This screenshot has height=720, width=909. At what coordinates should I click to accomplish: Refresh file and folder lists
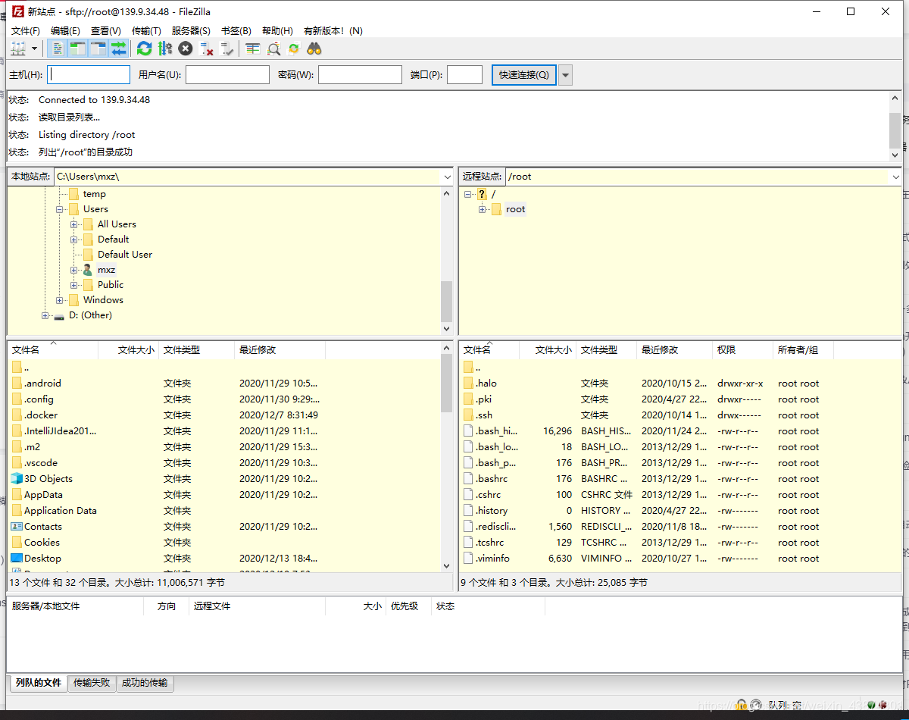(144, 49)
